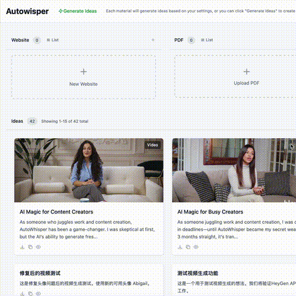The height and width of the screenshot is (296, 296).
Task: Switch Website section to List view
Action: [52, 40]
